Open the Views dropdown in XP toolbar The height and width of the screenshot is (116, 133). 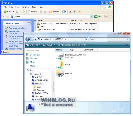[x=64, y=12]
